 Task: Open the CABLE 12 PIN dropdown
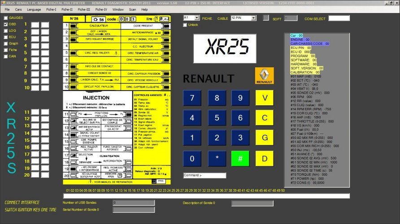(x=253, y=18)
